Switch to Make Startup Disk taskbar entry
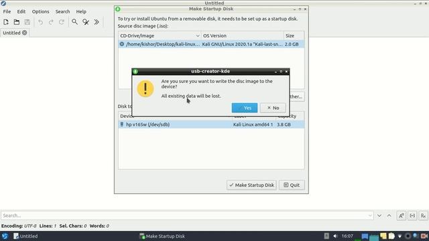Viewport: 429px width, 241px height. pos(162,236)
